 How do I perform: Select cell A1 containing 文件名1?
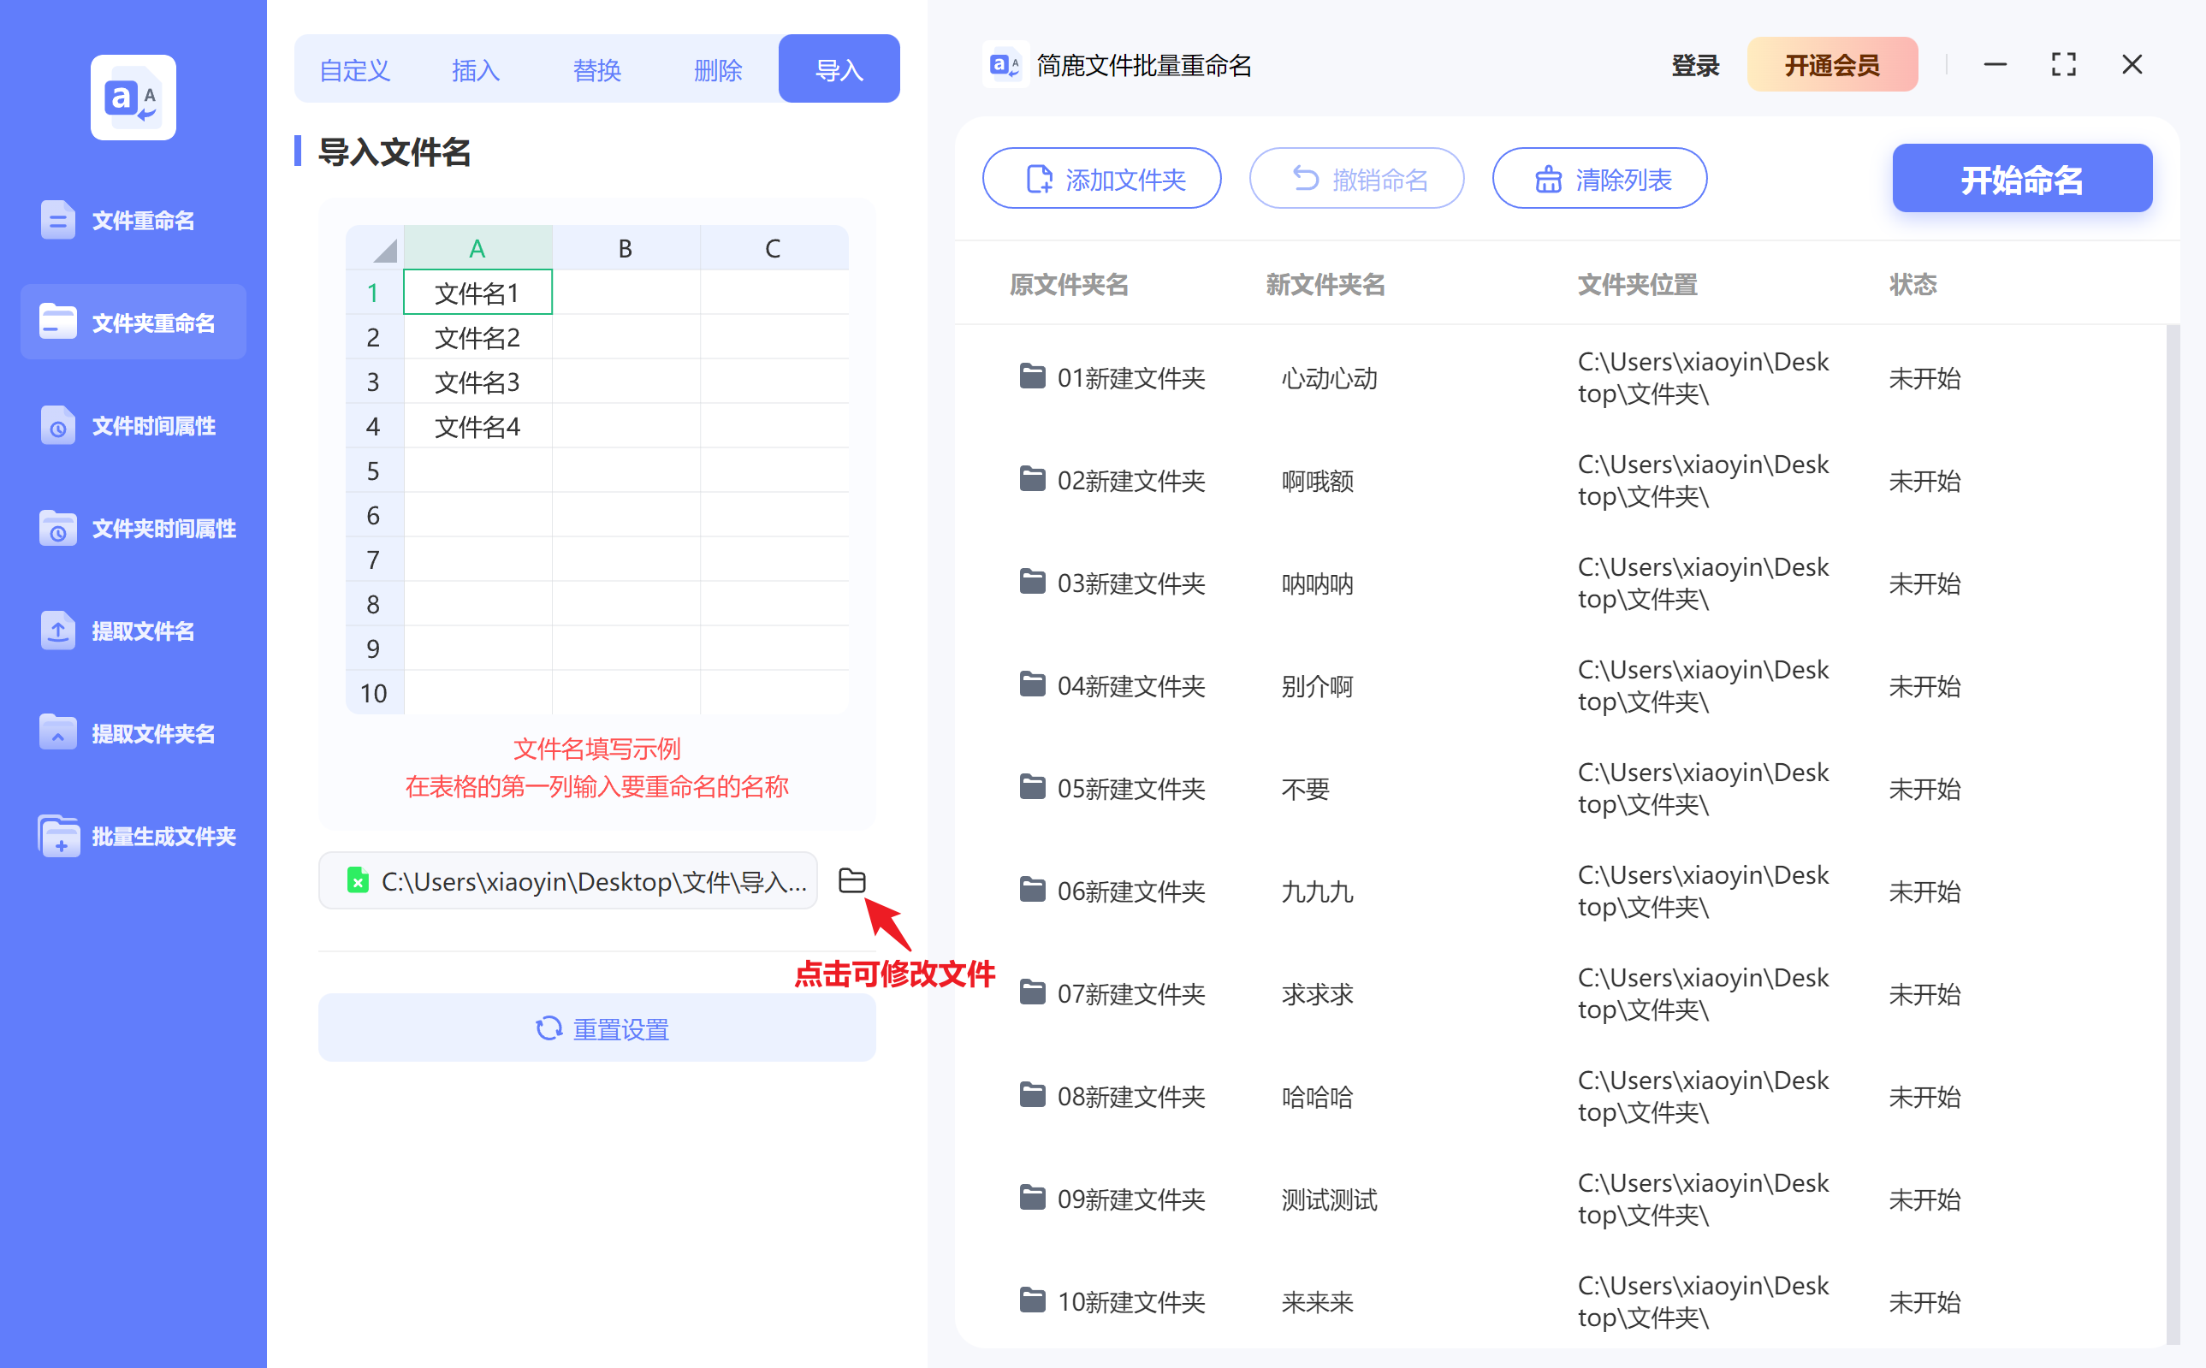(477, 293)
